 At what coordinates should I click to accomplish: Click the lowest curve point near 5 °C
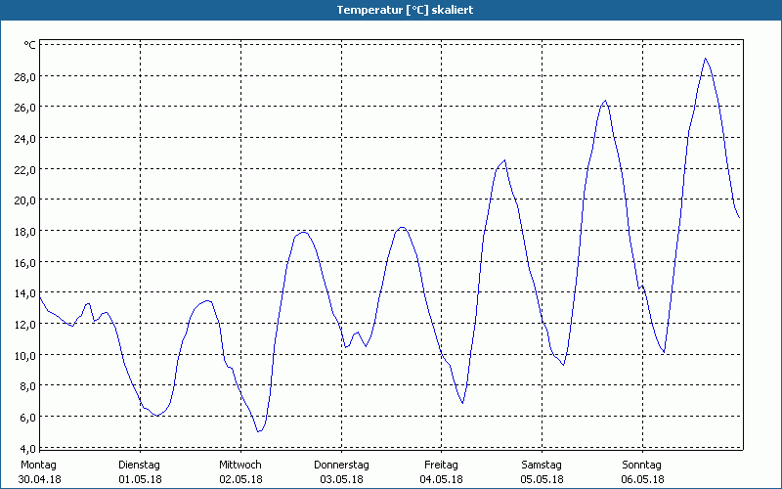pos(259,431)
